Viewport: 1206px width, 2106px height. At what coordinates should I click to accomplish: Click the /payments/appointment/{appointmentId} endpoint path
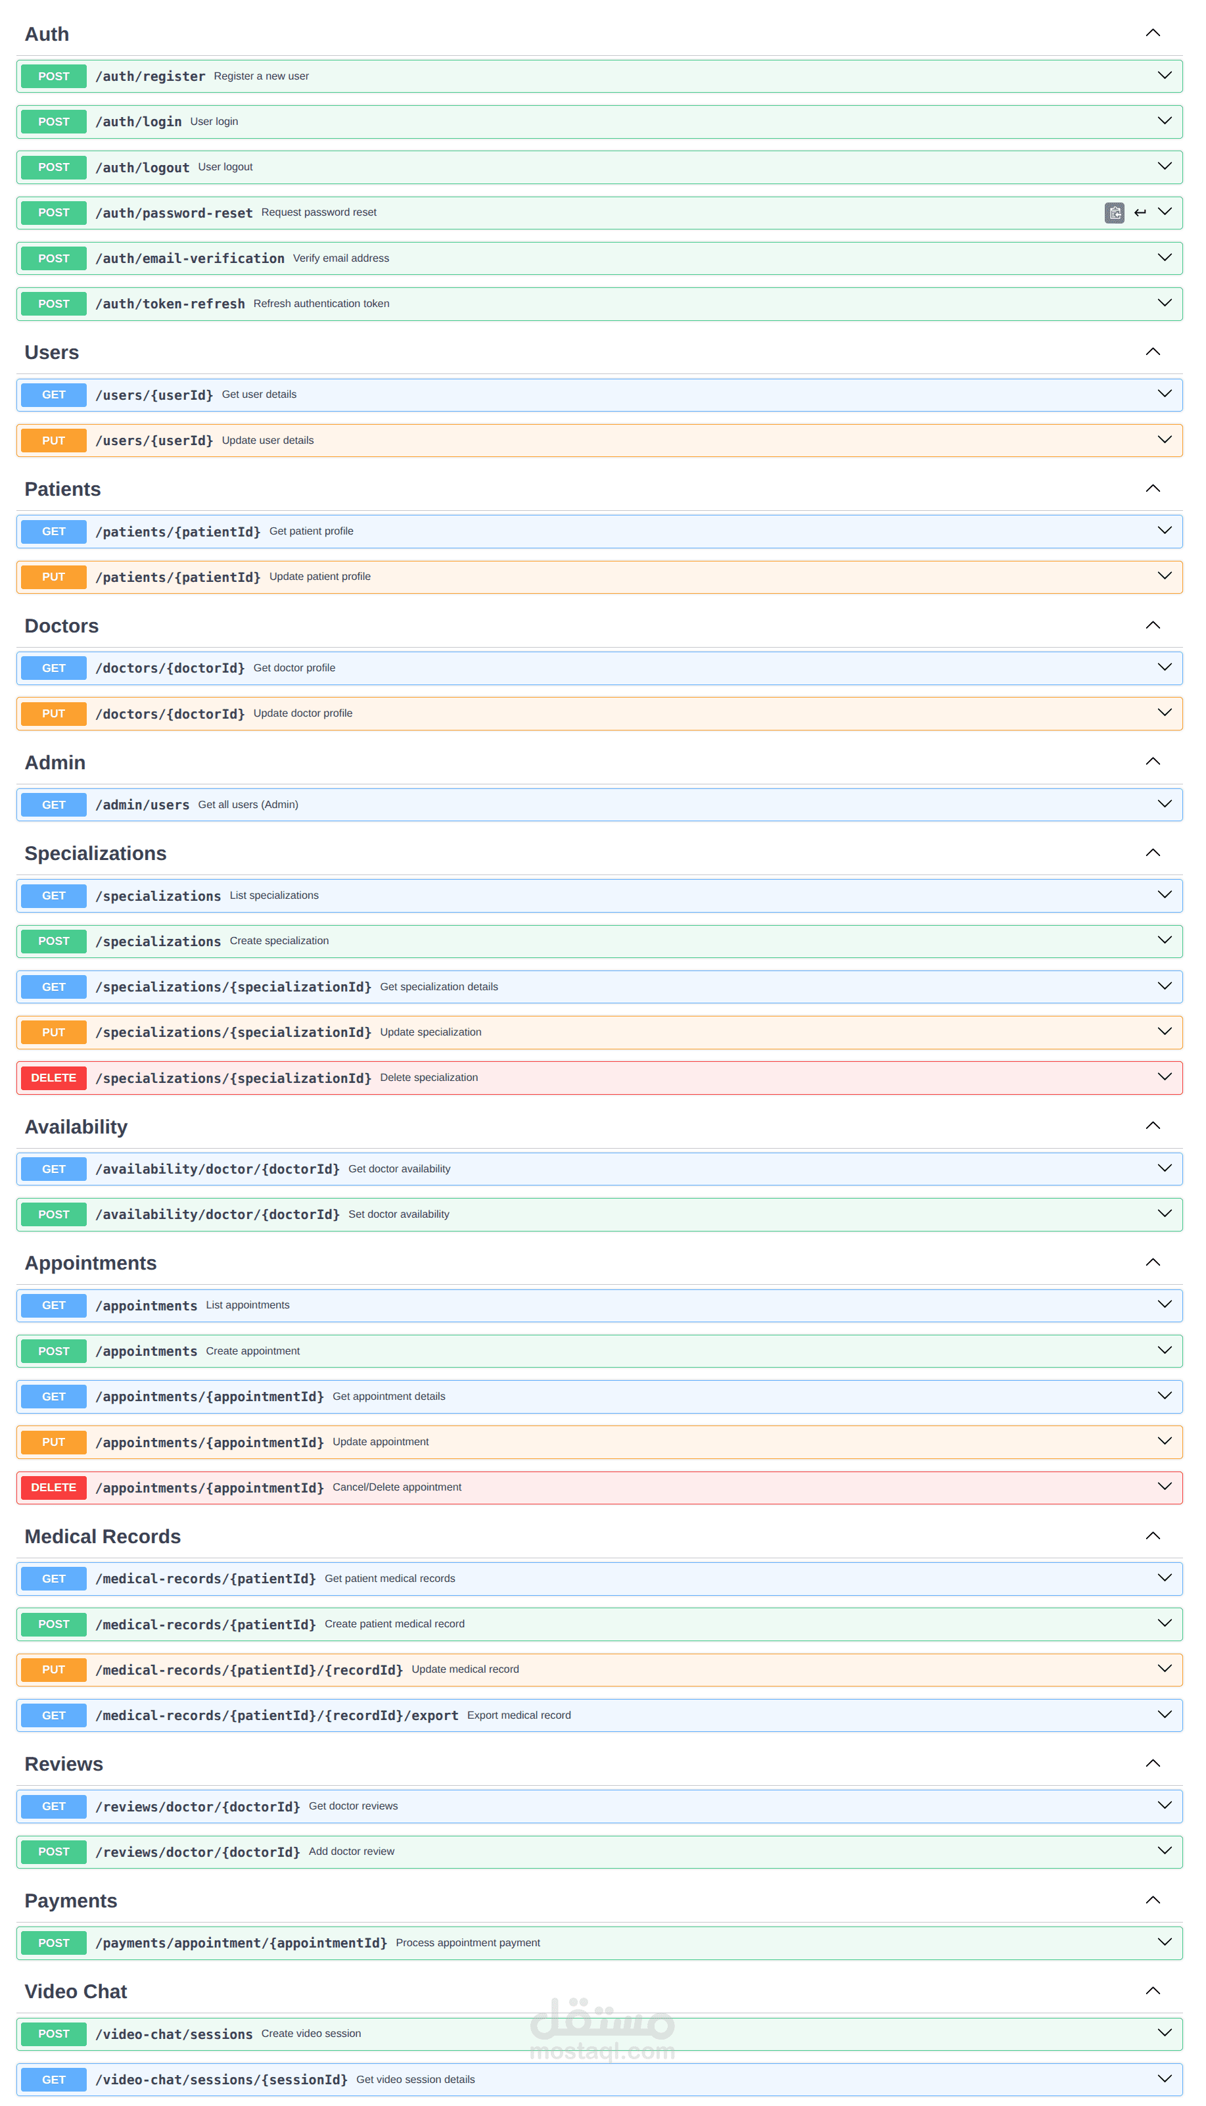tap(241, 1943)
